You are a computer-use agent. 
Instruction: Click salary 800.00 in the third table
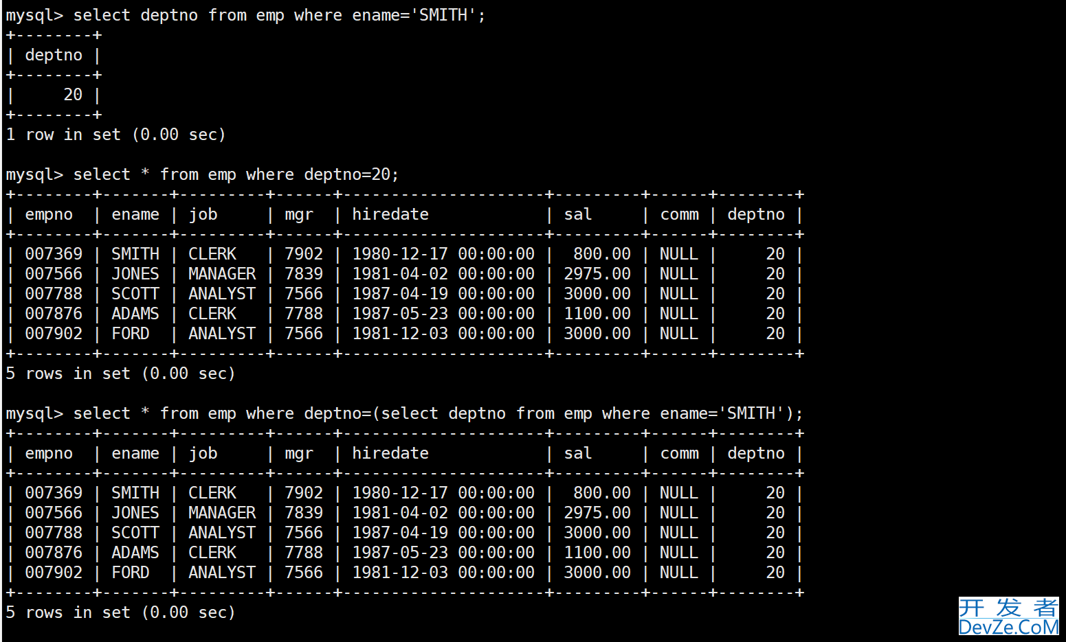click(602, 493)
